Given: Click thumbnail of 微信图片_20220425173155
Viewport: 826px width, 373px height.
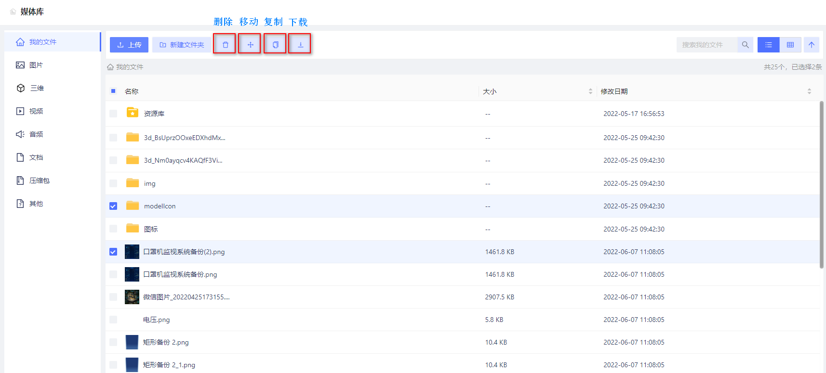Looking at the screenshot, I should click(132, 297).
